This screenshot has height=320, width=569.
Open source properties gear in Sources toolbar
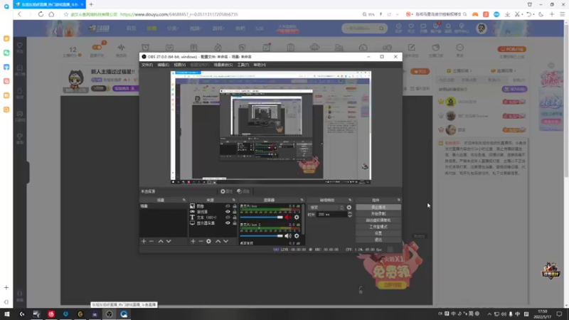[x=208, y=241]
